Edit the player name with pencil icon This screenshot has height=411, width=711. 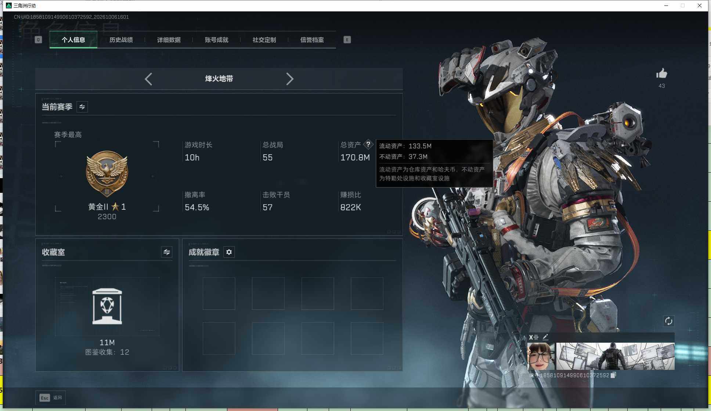pos(545,337)
